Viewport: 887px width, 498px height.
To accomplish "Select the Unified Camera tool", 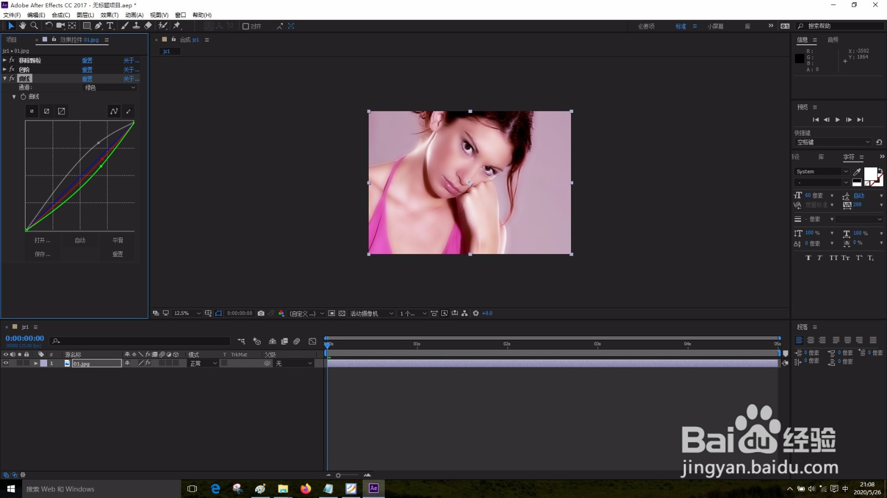I will click(60, 25).
